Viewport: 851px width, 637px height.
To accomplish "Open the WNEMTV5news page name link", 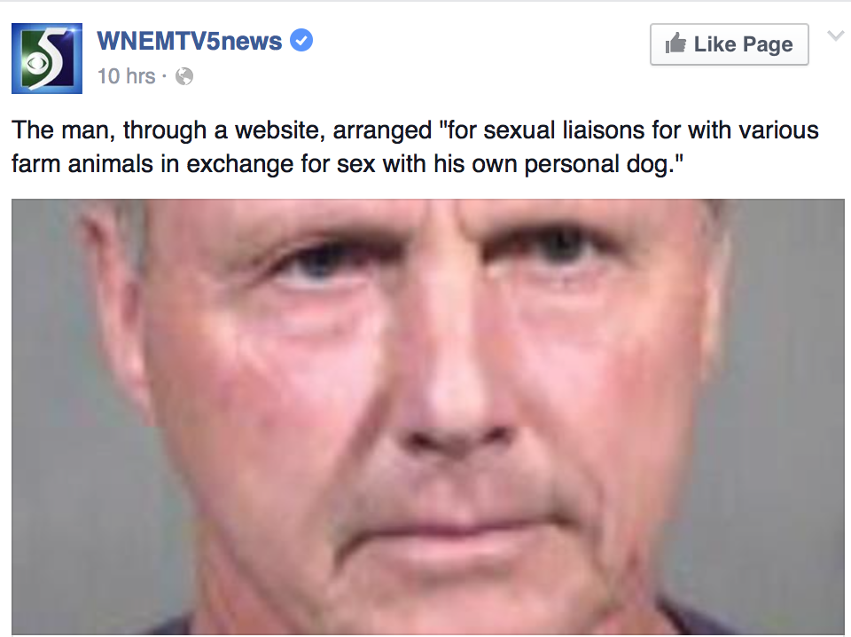I will click(x=190, y=42).
